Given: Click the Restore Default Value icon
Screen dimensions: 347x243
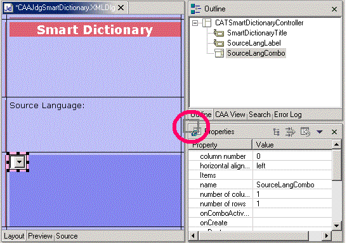Looking at the screenshot, I should pyautogui.click(x=305, y=132).
